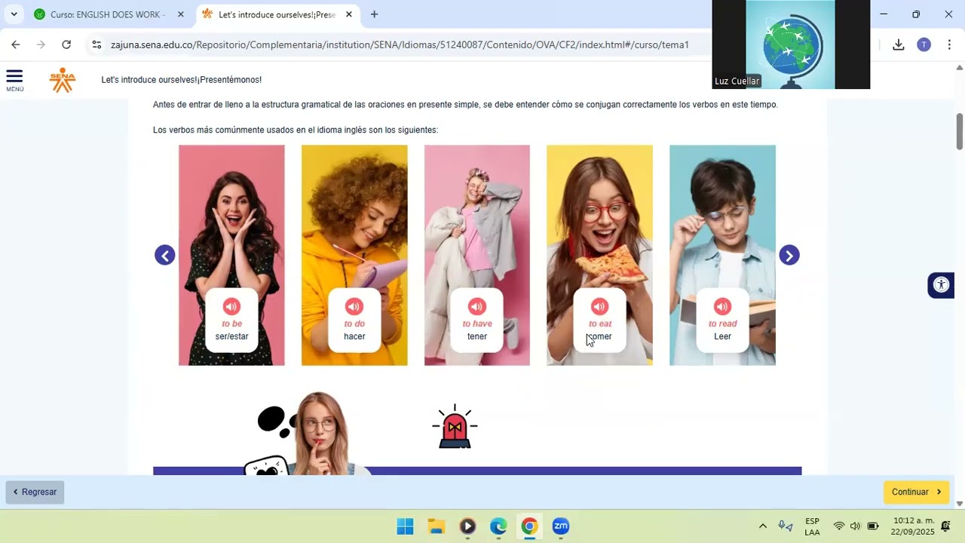Click the browser address bar URL
965x543 pixels.
[x=400, y=44]
